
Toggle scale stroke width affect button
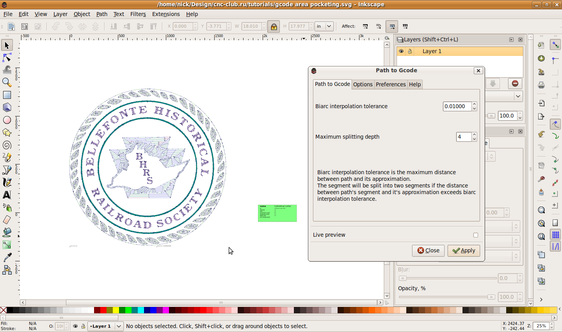[365, 27]
